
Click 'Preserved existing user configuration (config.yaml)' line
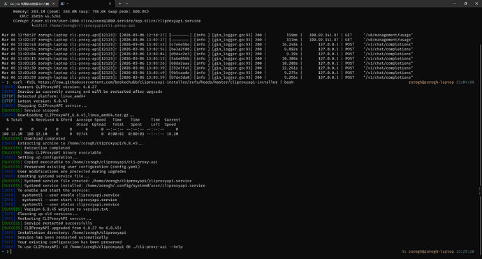[x=71, y=167]
